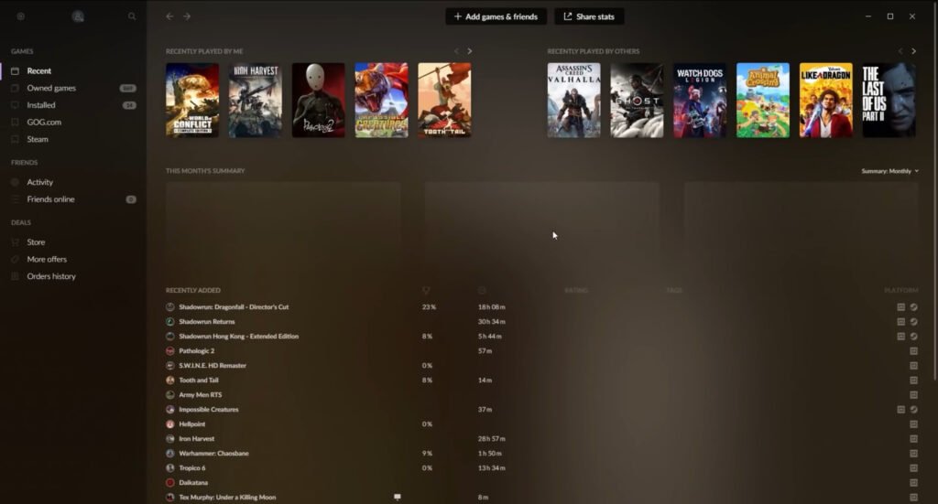
Task: Open the Store page
Action: coord(36,242)
